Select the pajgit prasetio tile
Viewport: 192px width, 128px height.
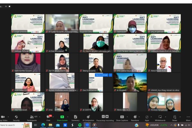click(x=28, y=23)
